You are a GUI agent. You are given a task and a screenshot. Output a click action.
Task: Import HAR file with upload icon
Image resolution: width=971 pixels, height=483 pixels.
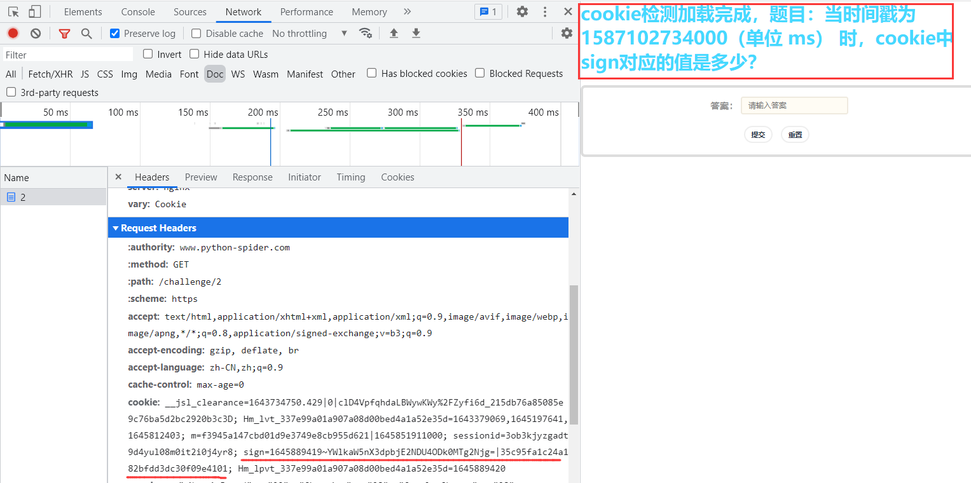coord(394,33)
